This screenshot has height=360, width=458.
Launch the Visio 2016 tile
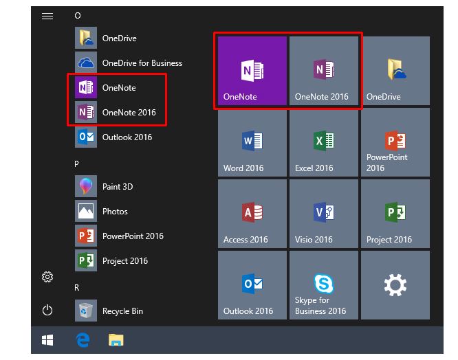pos(324,214)
